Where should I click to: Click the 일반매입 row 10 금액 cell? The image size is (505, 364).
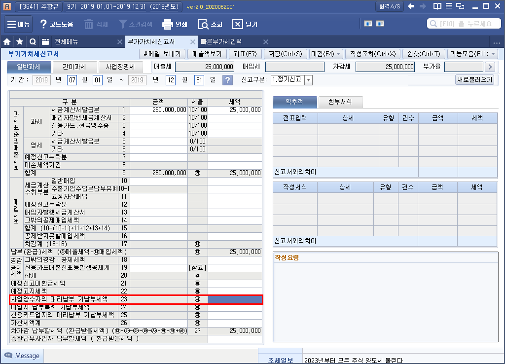coord(158,181)
